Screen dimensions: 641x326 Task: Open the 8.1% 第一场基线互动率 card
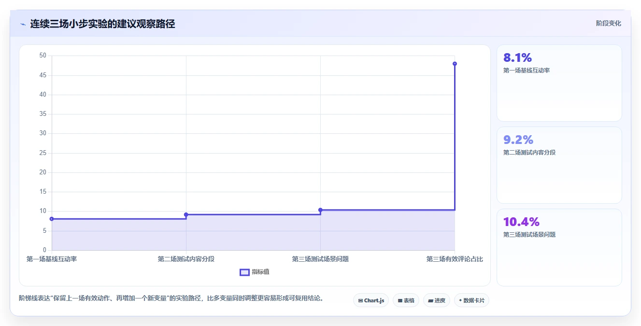pyautogui.click(x=559, y=83)
